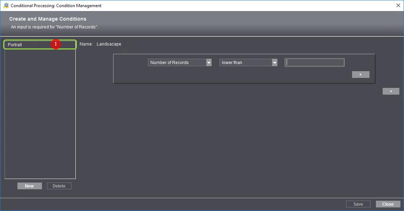This screenshot has width=404, height=211.
Task: Close the Condition Management window with X
Action: [x=398, y=6]
